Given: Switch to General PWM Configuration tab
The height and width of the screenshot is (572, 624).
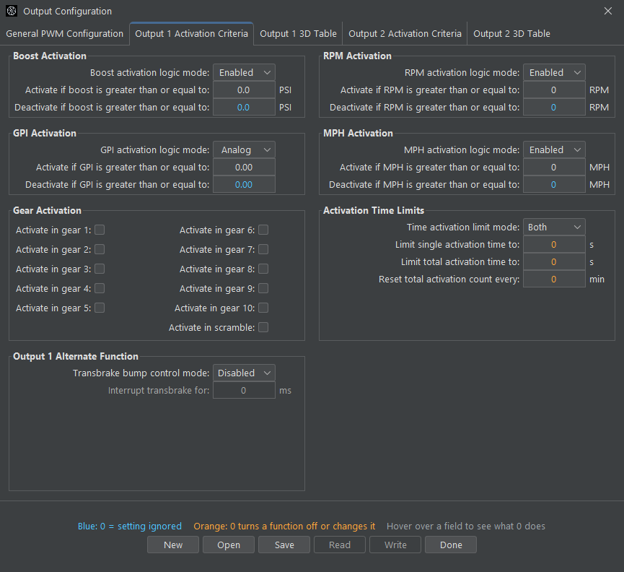Looking at the screenshot, I should (64, 34).
